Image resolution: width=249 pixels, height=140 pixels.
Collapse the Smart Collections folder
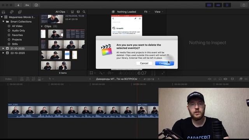3,21
